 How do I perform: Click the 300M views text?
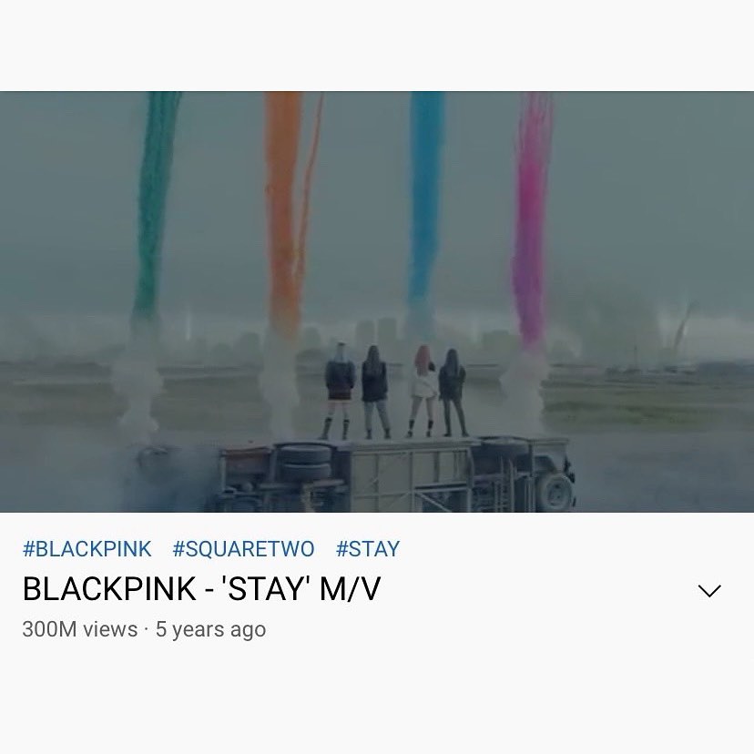coord(80,629)
